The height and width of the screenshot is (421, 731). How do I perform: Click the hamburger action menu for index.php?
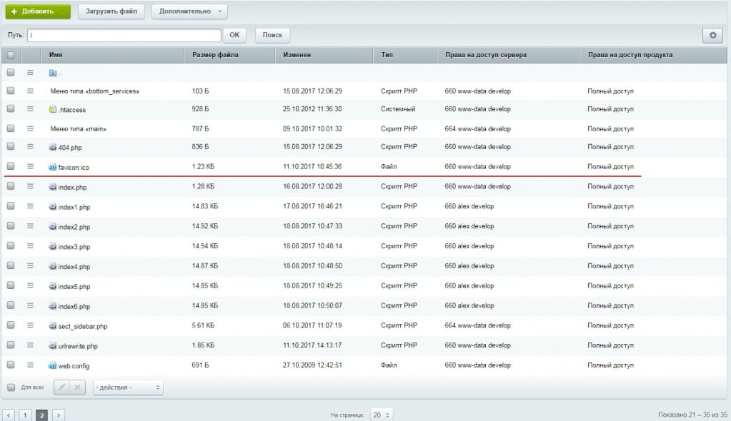coord(31,186)
